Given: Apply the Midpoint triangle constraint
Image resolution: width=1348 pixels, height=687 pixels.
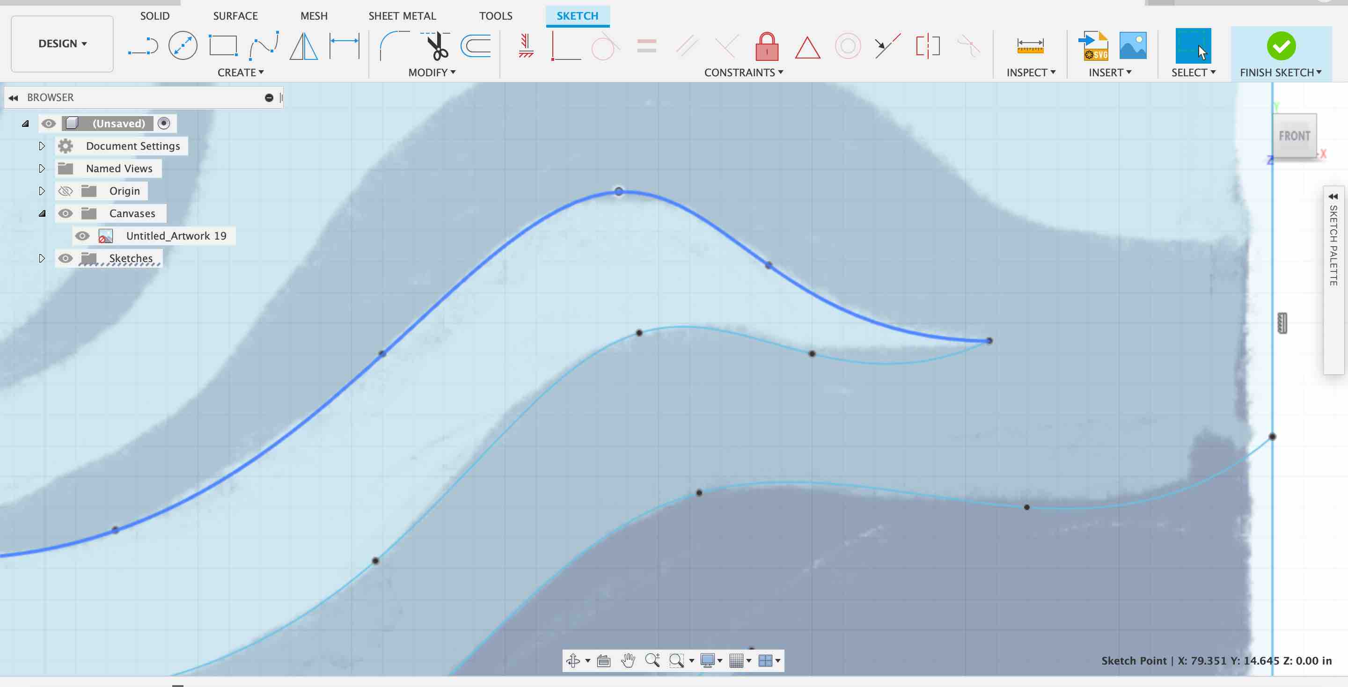Looking at the screenshot, I should (x=807, y=47).
